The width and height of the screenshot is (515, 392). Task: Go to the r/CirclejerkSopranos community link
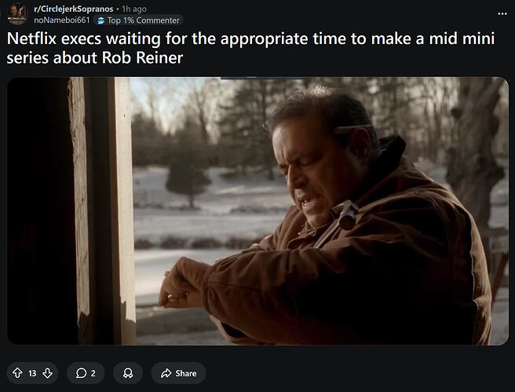[x=74, y=9]
